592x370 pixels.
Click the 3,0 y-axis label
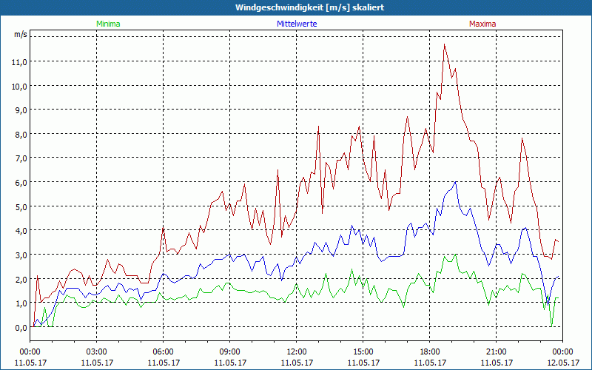20,255
